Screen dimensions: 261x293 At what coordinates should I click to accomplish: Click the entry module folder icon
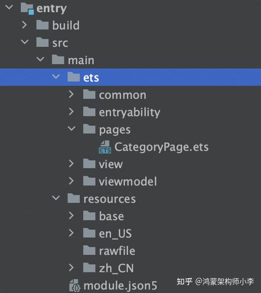pyautogui.click(x=27, y=8)
